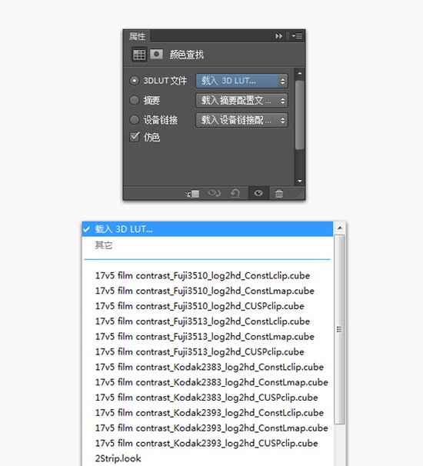
Task: Clip adjustment to layer below icon
Action: 192,194
